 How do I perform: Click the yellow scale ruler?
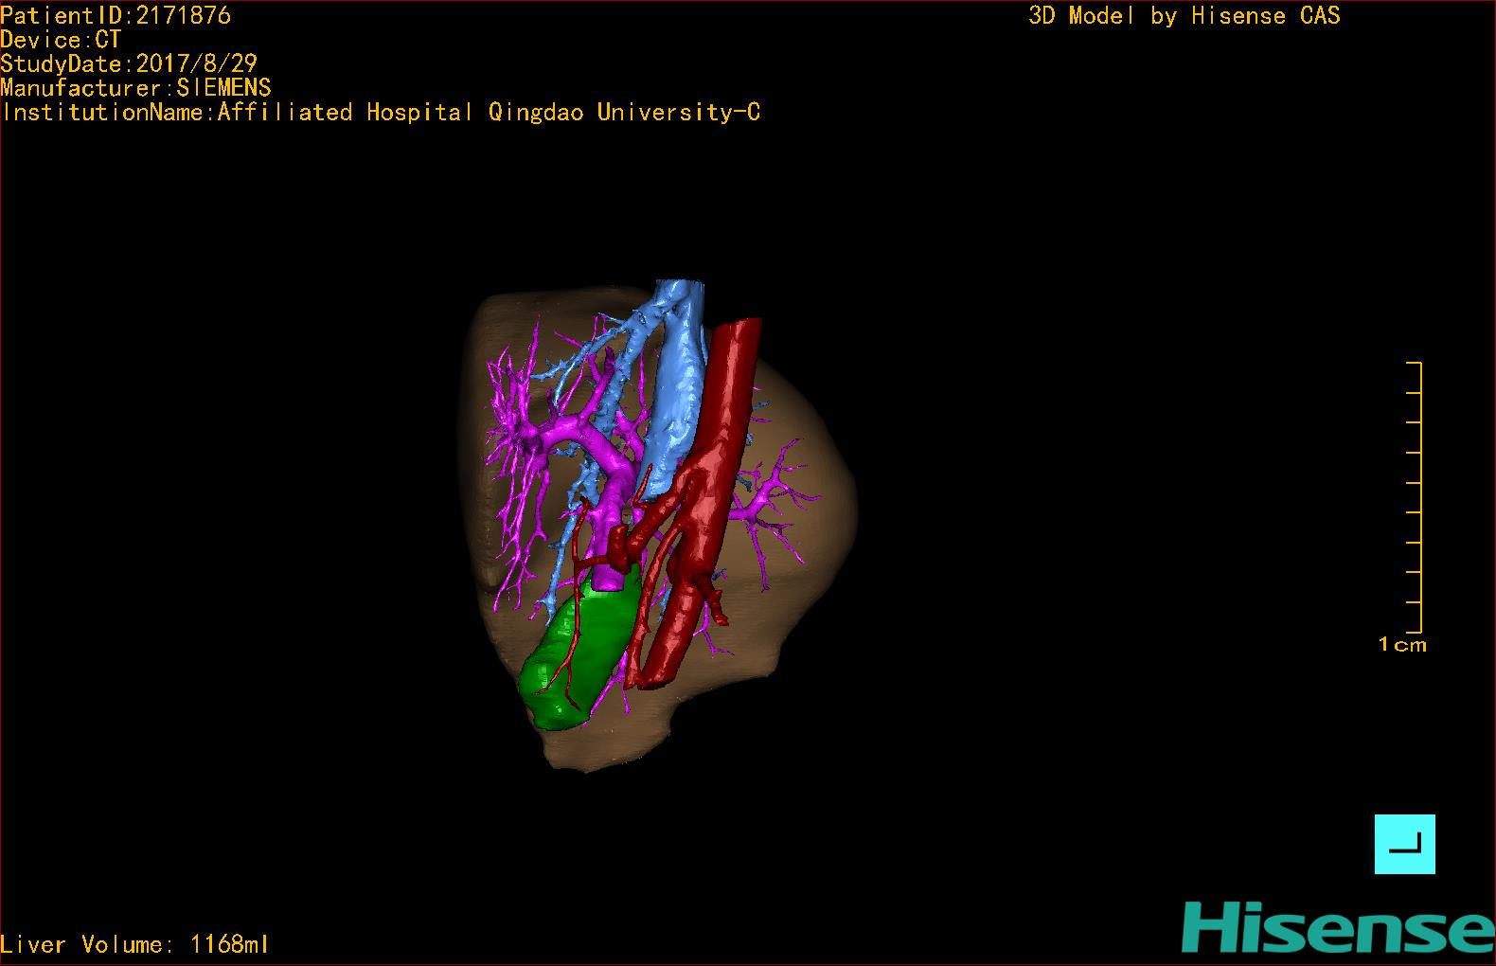coord(1415,497)
